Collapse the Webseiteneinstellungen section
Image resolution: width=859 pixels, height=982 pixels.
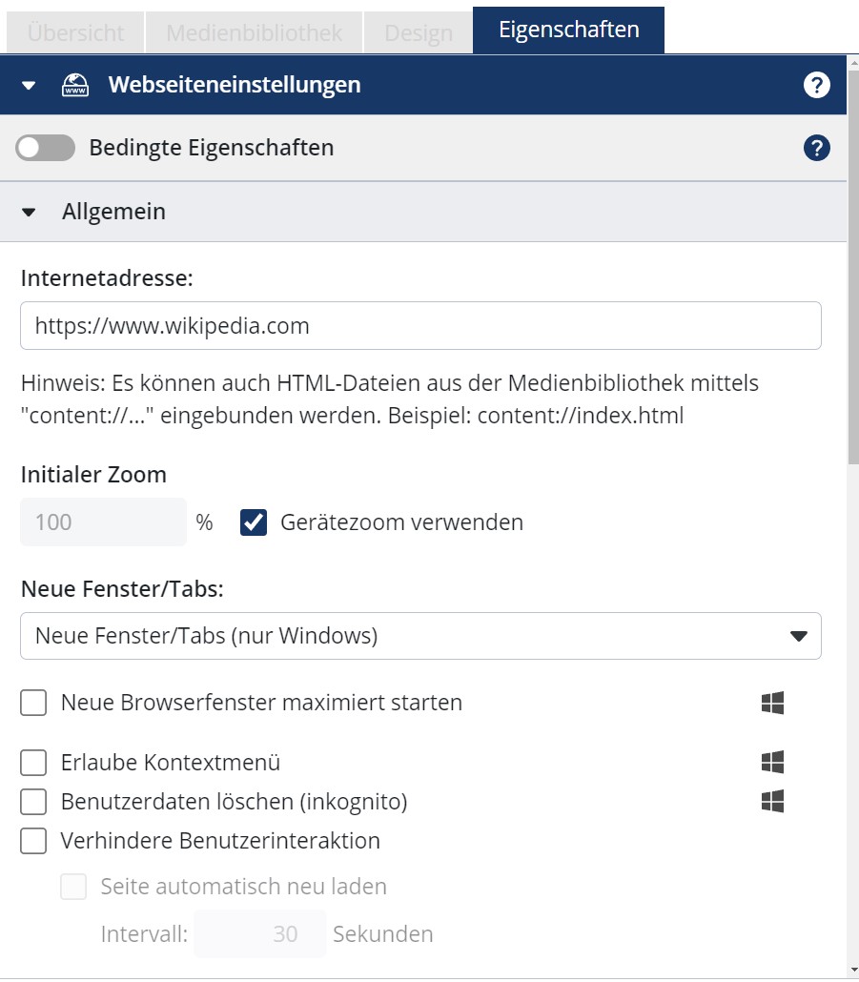point(29,85)
